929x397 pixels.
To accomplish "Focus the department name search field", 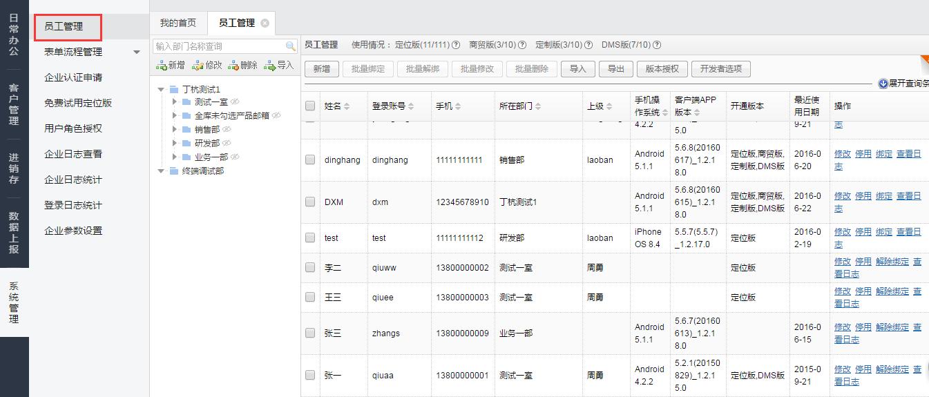I will [x=218, y=46].
